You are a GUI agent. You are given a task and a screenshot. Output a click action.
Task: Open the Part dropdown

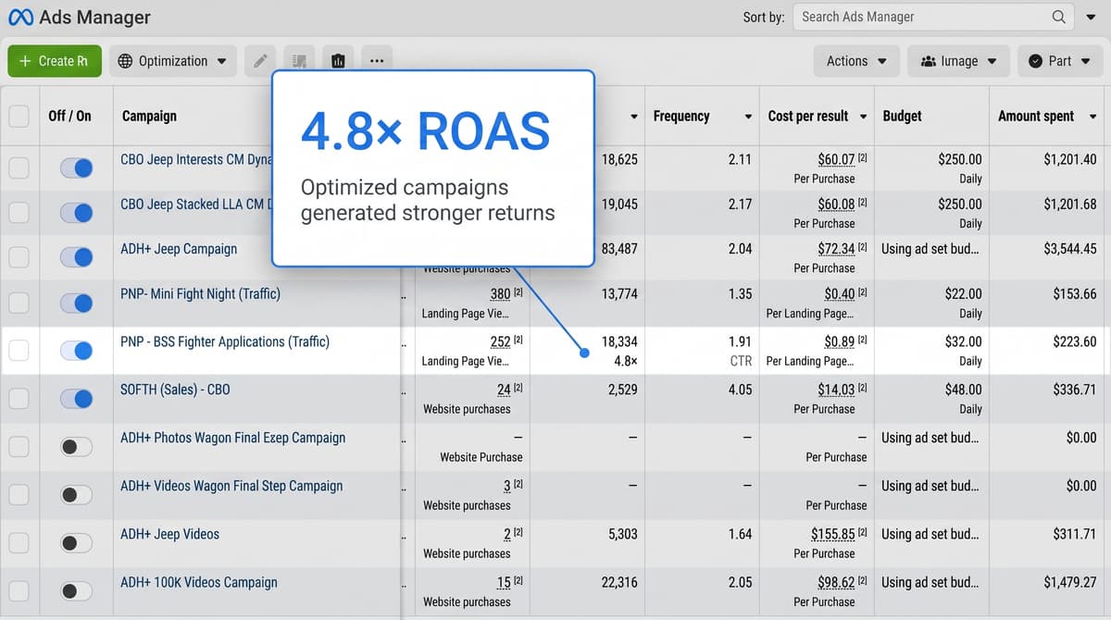[1059, 61]
